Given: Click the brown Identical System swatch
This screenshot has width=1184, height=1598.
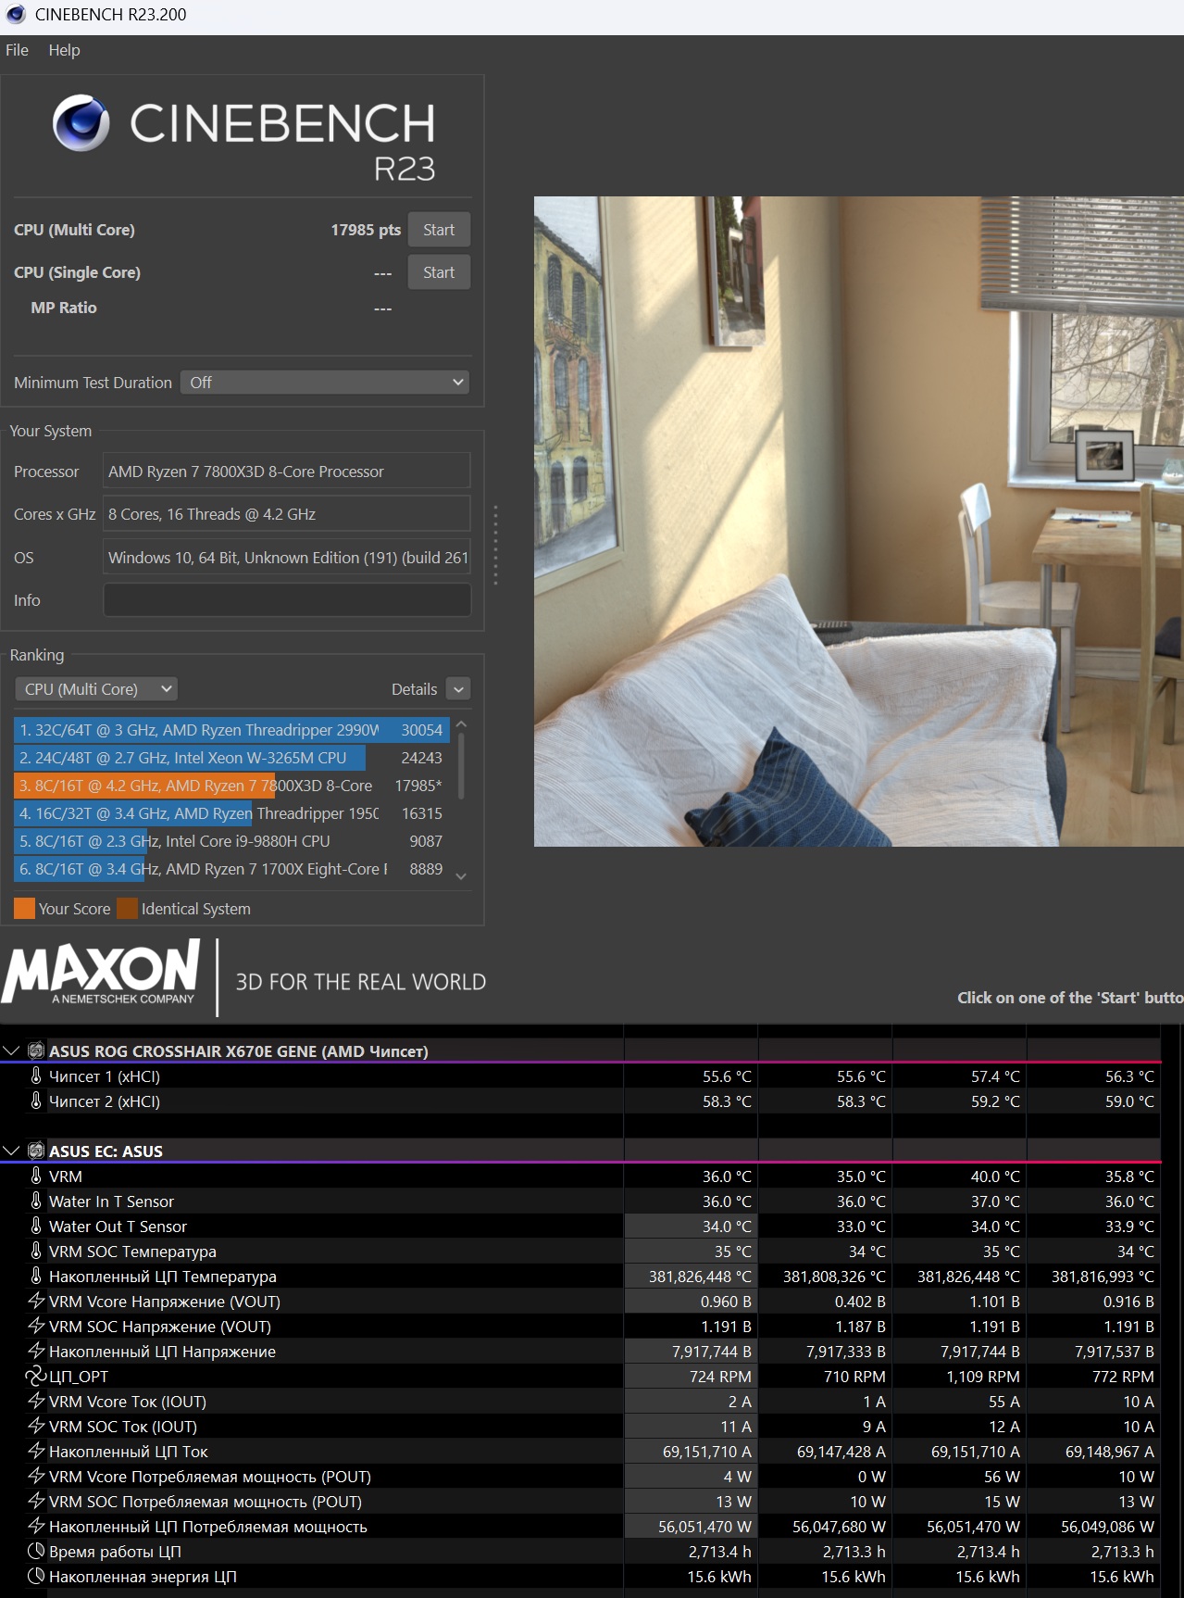Looking at the screenshot, I should 127,909.
